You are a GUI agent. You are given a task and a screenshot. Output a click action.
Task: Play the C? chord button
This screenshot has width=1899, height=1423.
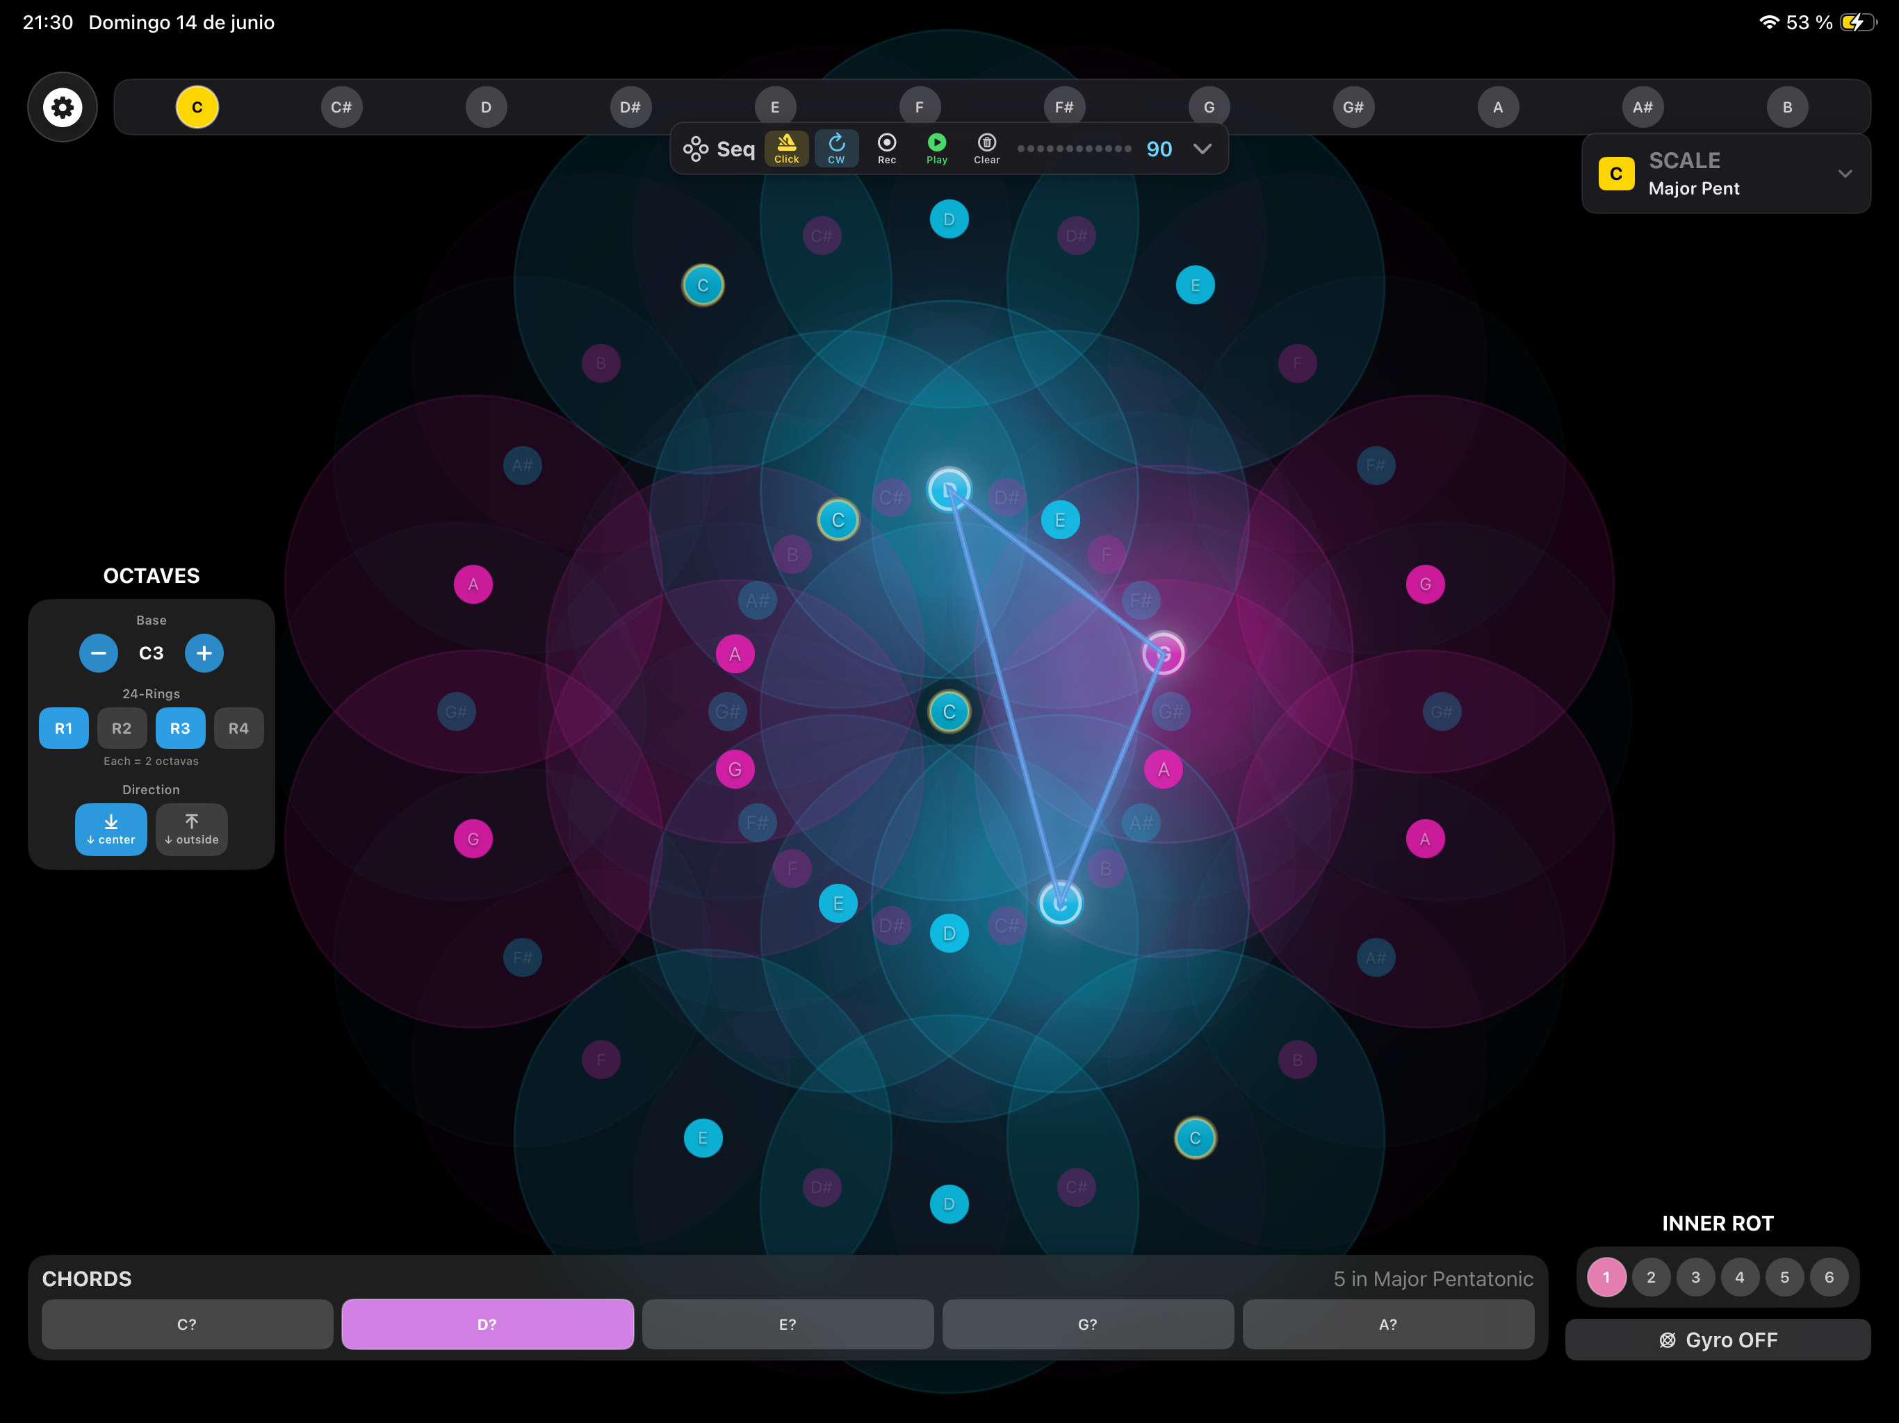tap(187, 1324)
